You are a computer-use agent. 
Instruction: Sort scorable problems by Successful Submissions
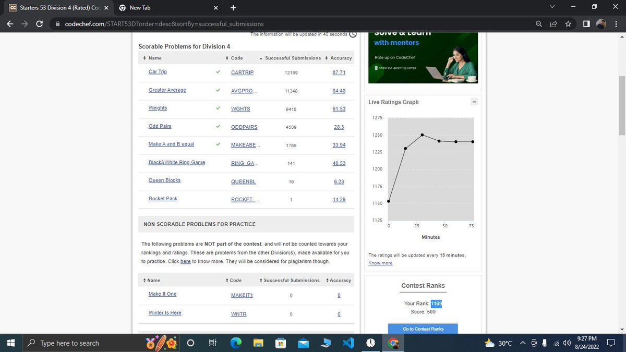pos(291,58)
